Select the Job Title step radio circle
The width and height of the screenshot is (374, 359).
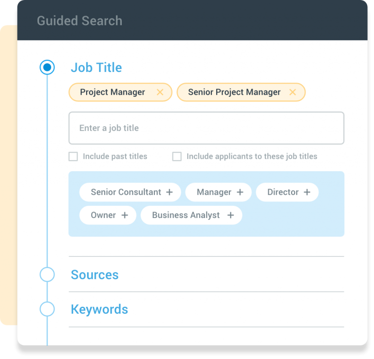click(x=47, y=68)
